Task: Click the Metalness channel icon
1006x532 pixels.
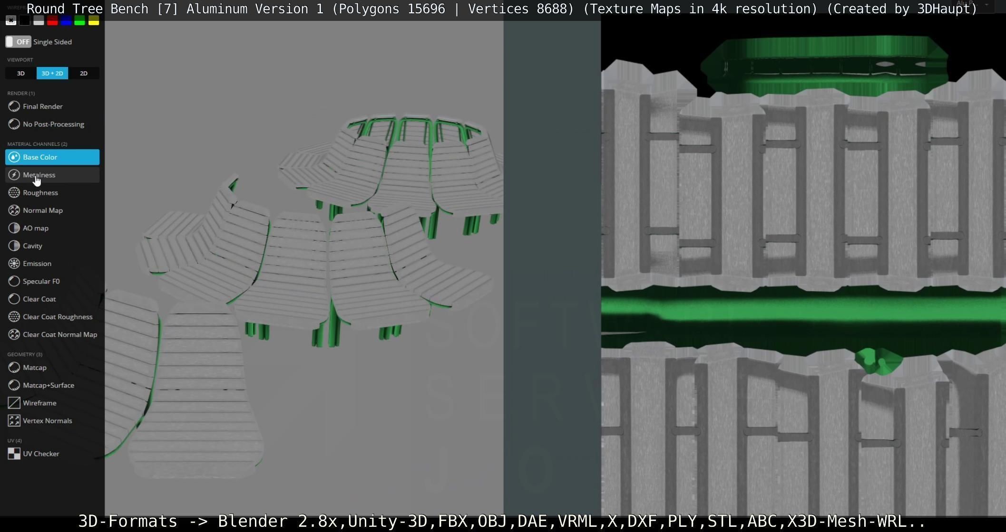Action: coord(14,175)
